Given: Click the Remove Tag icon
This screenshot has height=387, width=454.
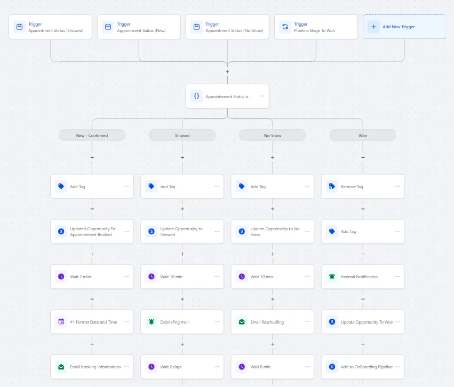Looking at the screenshot, I should tap(332, 187).
